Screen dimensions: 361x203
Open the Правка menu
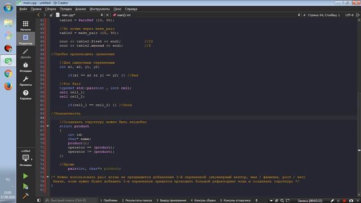36,9
